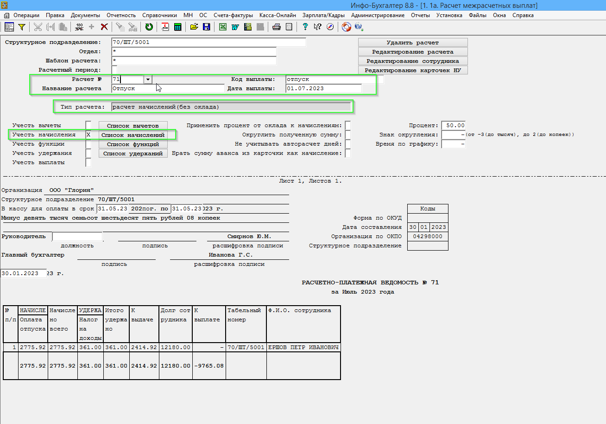Click the flashlight search icon
The width and height of the screenshot is (606, 424).
120,27
